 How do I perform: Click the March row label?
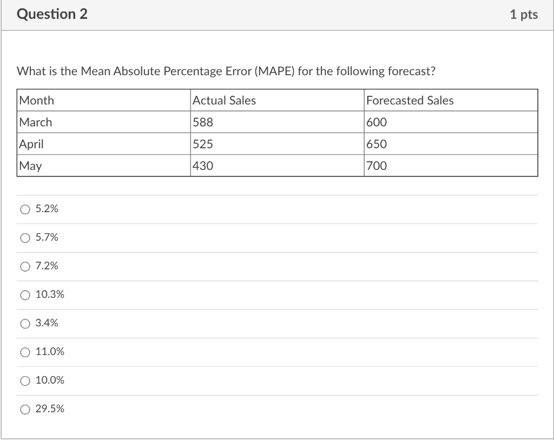(x=36, y=122)
